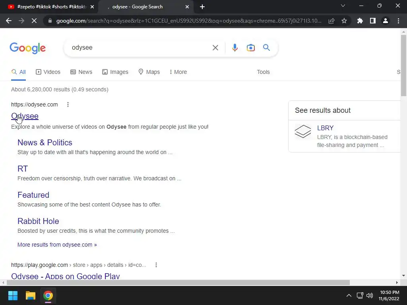The width and height of the screenshot is (407, 305).
Task: Open the Chrome extensions puzzle icon
Action: 360,21
